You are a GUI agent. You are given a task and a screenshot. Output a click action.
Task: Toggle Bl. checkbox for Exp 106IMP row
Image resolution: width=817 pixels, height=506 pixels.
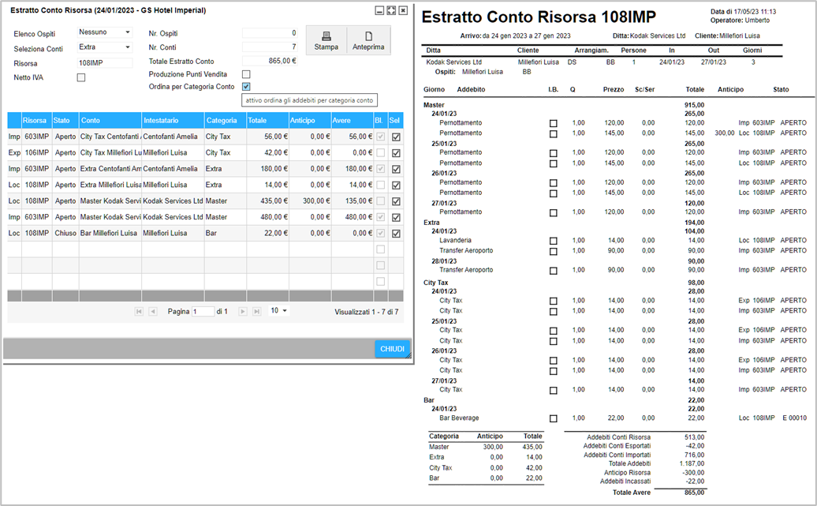click(x=381, y=153)
